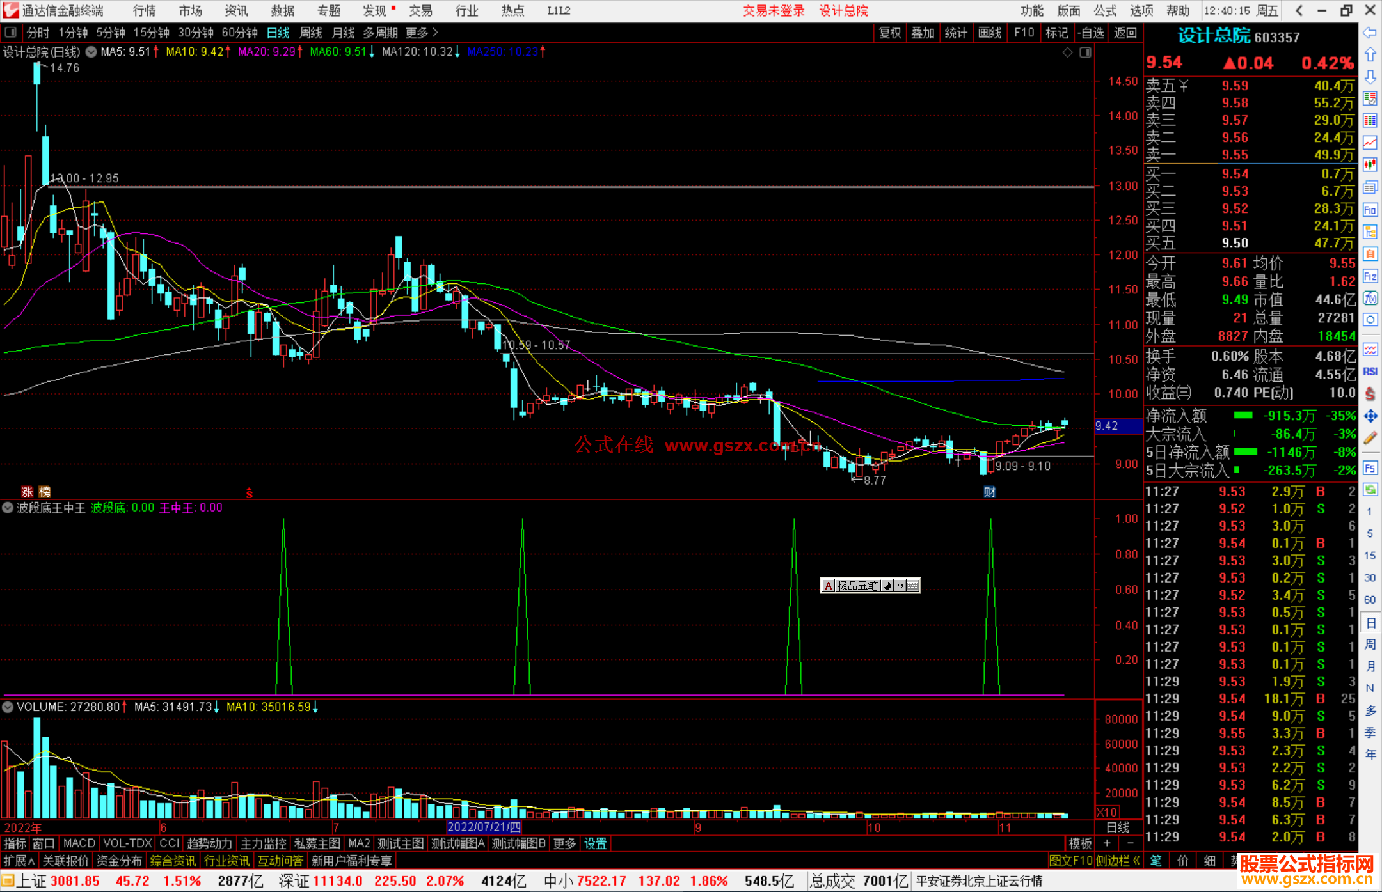The image size is (1382, 892).
Task: Click the f(x) formula icon in sidebar
Action: pyautogui.click(x=1370, y=298)
